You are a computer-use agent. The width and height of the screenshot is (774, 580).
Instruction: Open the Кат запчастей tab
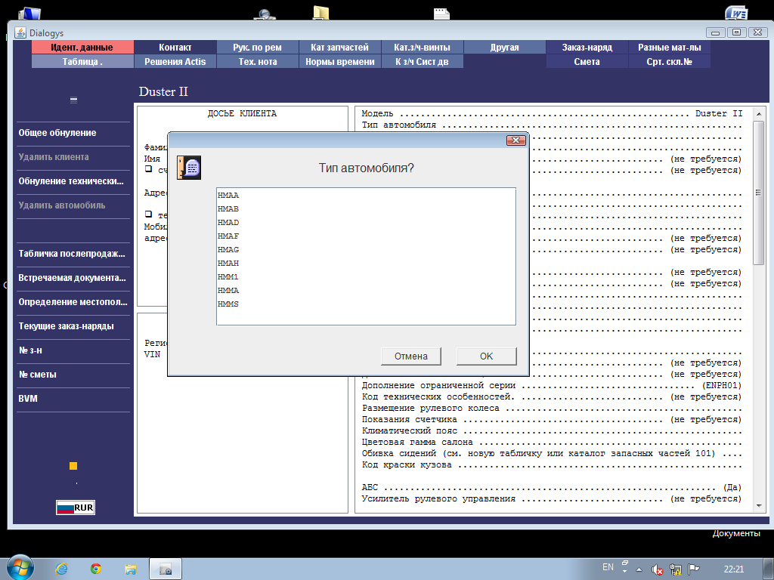pos(339,48)
